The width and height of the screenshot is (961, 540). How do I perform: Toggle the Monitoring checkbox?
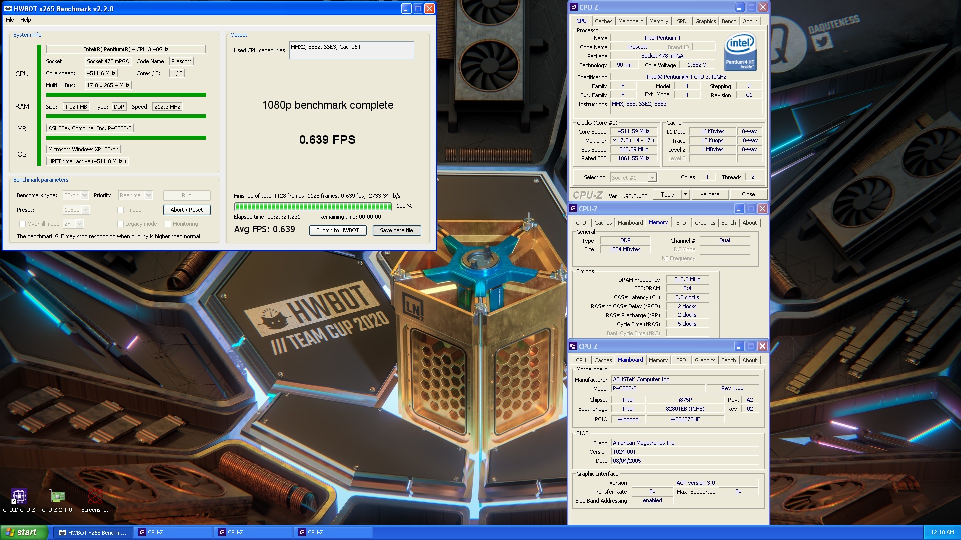point(168,224)
